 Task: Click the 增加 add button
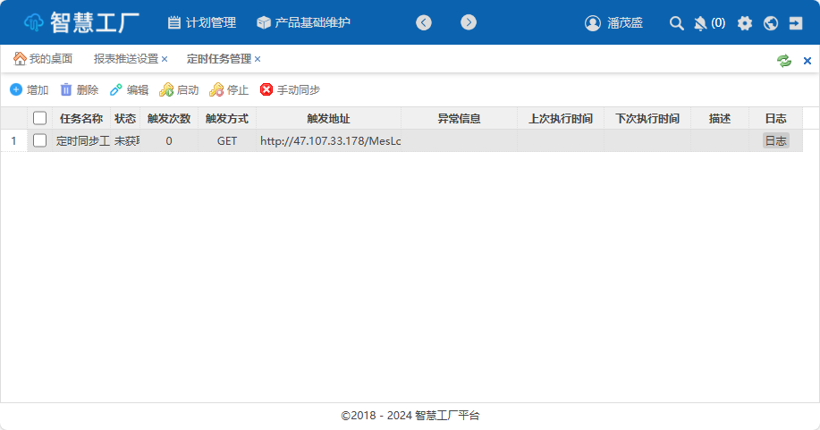click(30, 89)
